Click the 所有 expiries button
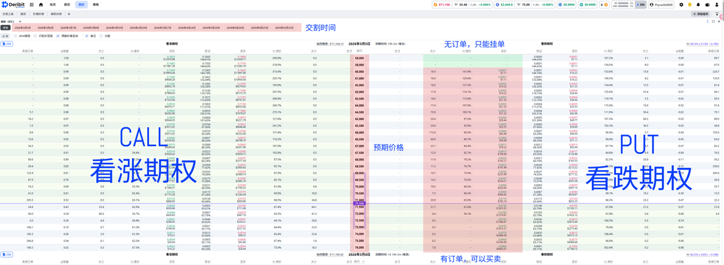724x265 pixels. (5, 28)
